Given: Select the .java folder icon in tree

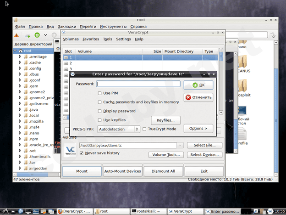Looking at the screenshot, I should click(26, 109).
